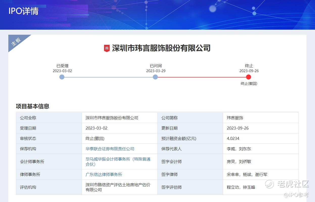Click the '@IPO参考' watermark text
Image resolution: width=315 pixels, height=202 pixels.
click(296, 195)
